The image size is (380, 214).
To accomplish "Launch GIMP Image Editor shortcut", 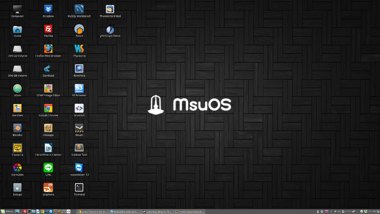I will tap(48, 88).
